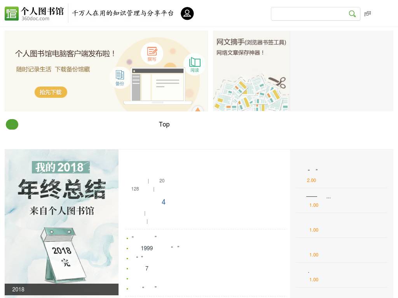Click the 抢先下载 download button
Image resolution: width=398 pixels, height=298 pixels.
(x=51, y=92)
